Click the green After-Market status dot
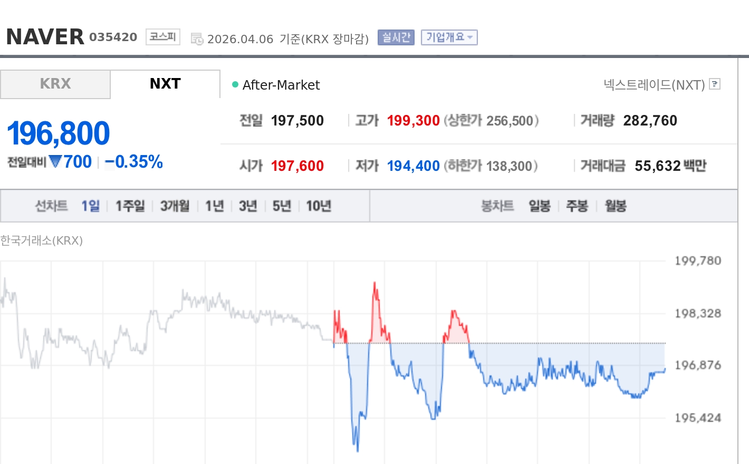Viewport: 749px width, 464px height. [x=235, y=84]
